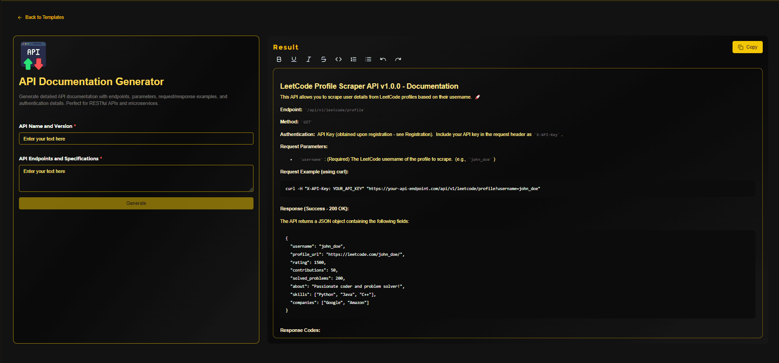Click the curl request example code block

(x=517, y=189)
